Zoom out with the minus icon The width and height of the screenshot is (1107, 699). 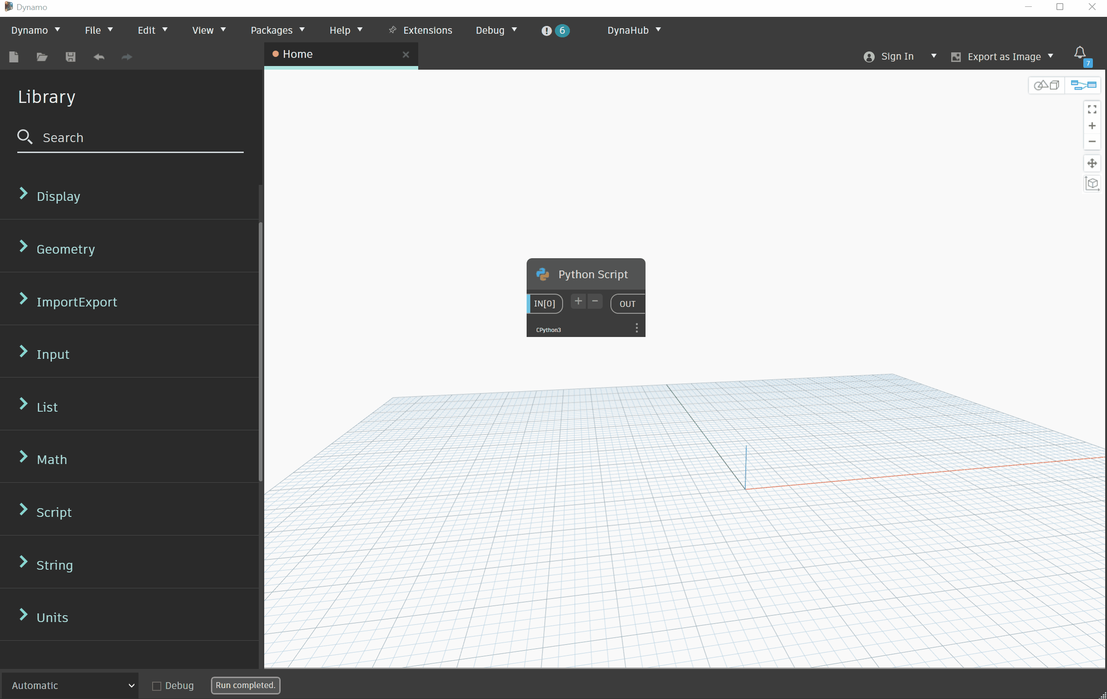coord(1092,141)
